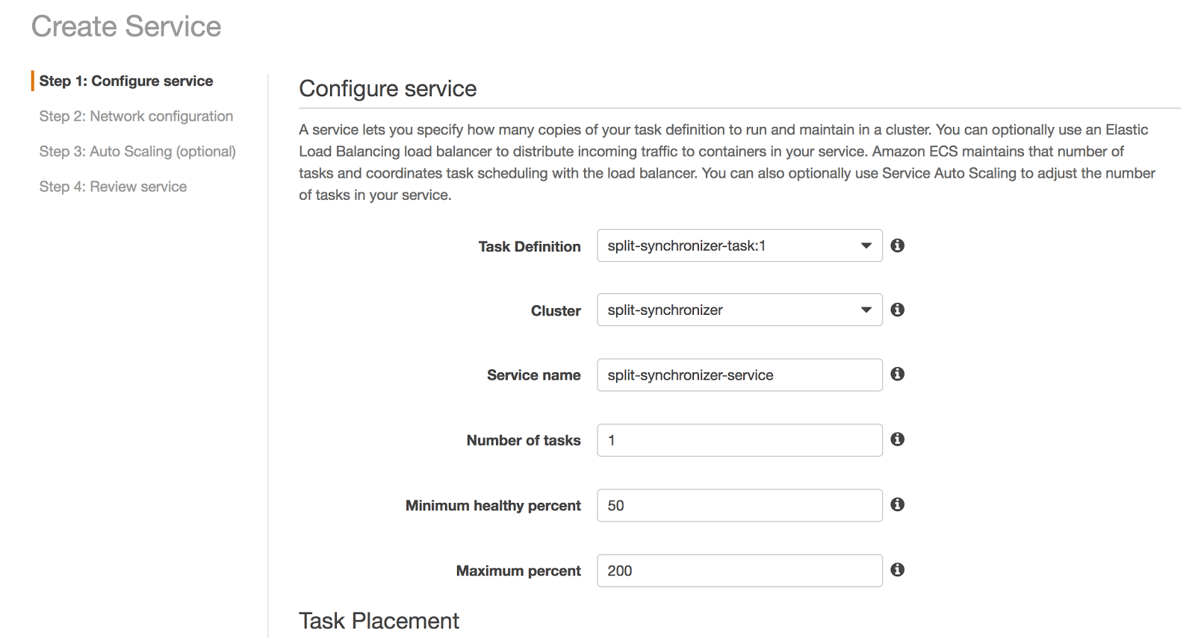Screen dimensions: 1195x638
Task: Open the Task Definition dropdown
Action: (739, 245)
